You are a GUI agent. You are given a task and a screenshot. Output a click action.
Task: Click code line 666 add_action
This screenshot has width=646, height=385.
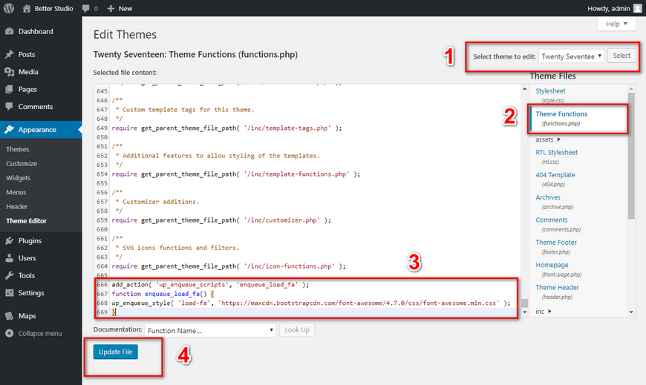[210, 285]
